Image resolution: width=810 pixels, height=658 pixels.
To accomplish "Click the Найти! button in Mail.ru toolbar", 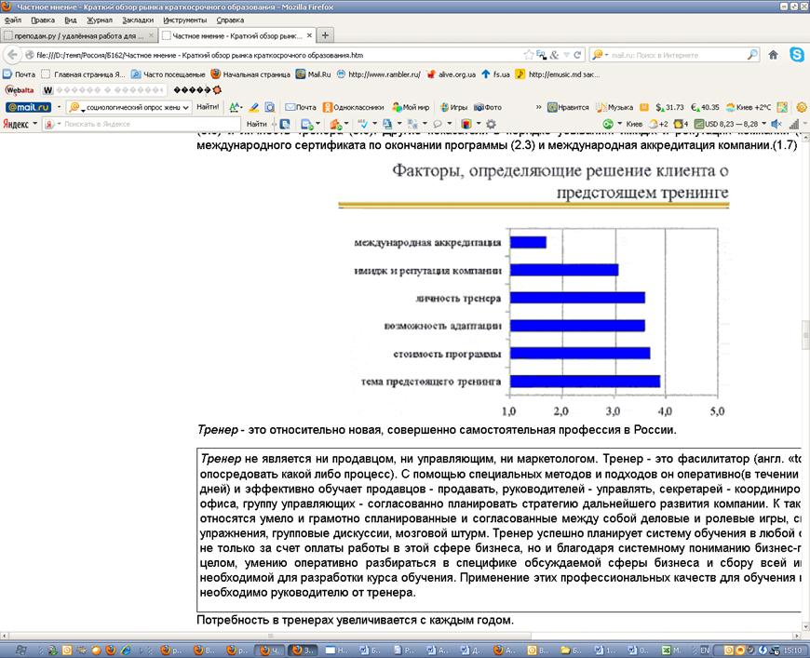I will tap(208, 107).
